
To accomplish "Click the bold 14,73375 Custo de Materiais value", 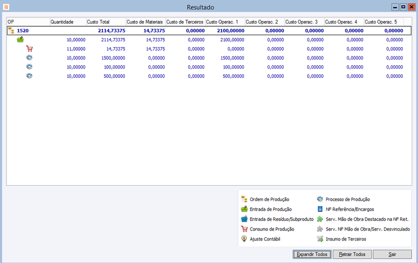I will [x=154, y=31].
